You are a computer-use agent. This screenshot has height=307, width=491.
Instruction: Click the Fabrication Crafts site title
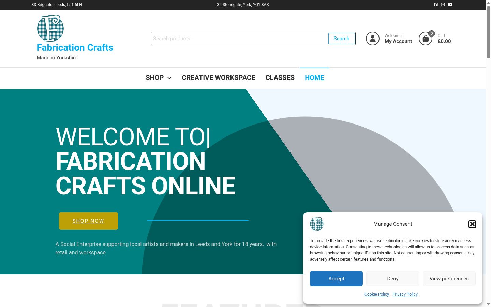point(75,47)
